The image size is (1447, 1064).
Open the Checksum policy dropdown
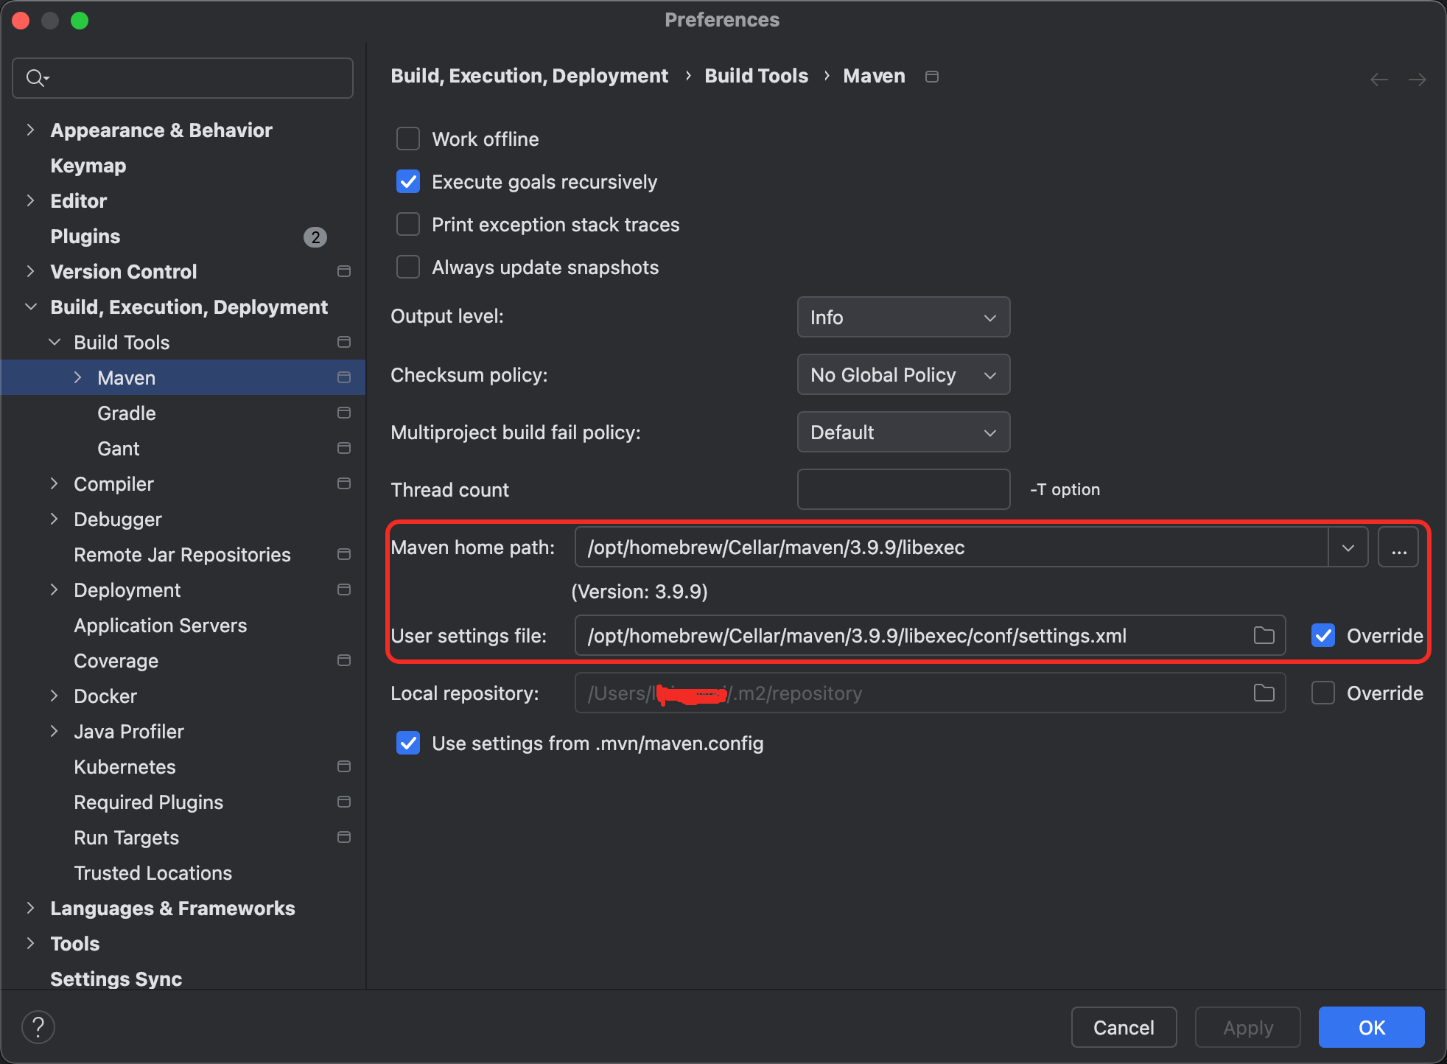[x=903, y=374]
